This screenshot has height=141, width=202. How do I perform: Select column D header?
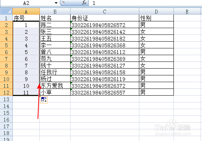(x=157, y=12)
